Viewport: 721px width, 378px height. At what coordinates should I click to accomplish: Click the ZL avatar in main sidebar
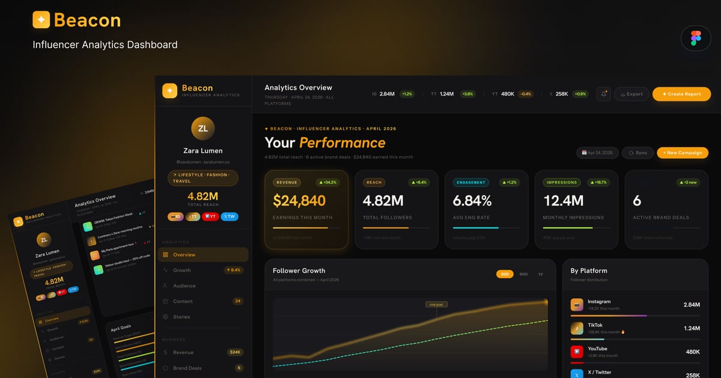point(203,128)
